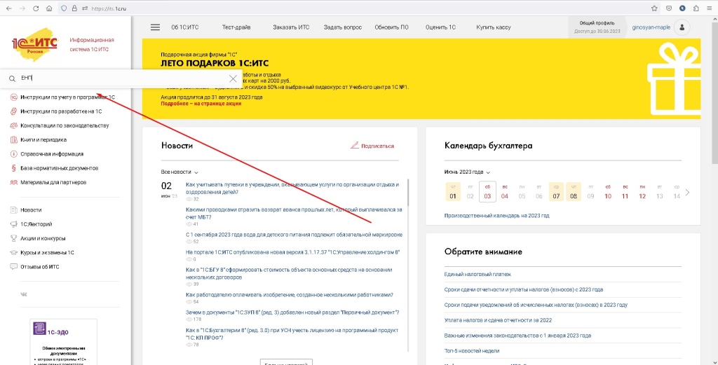Open the Тест-драйв menu item
This screenshot has height=365, width=718.
coord(236,27)
